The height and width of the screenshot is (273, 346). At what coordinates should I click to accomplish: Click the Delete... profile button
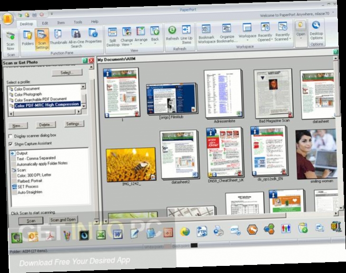pos(46,125)
